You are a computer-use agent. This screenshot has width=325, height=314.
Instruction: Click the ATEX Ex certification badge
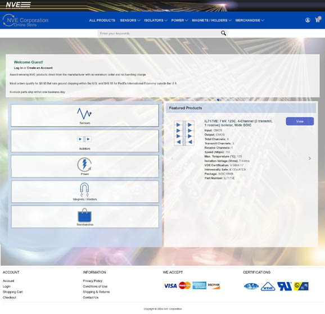[301, 286]
